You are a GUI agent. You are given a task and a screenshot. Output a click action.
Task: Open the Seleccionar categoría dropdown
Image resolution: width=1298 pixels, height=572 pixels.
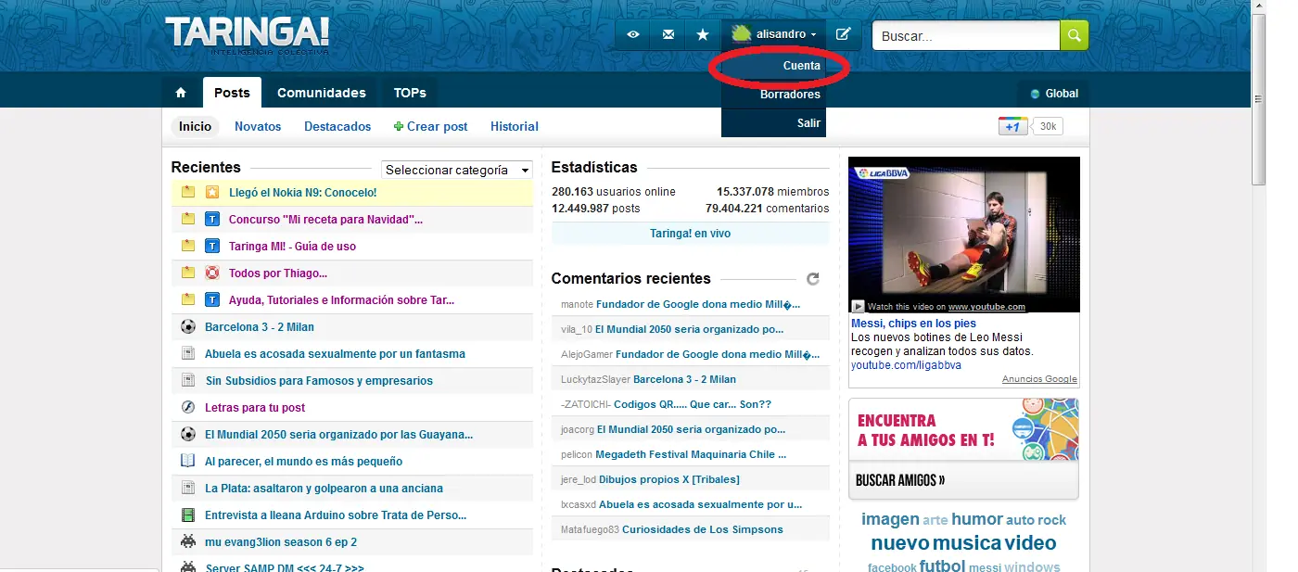[457, 170]
